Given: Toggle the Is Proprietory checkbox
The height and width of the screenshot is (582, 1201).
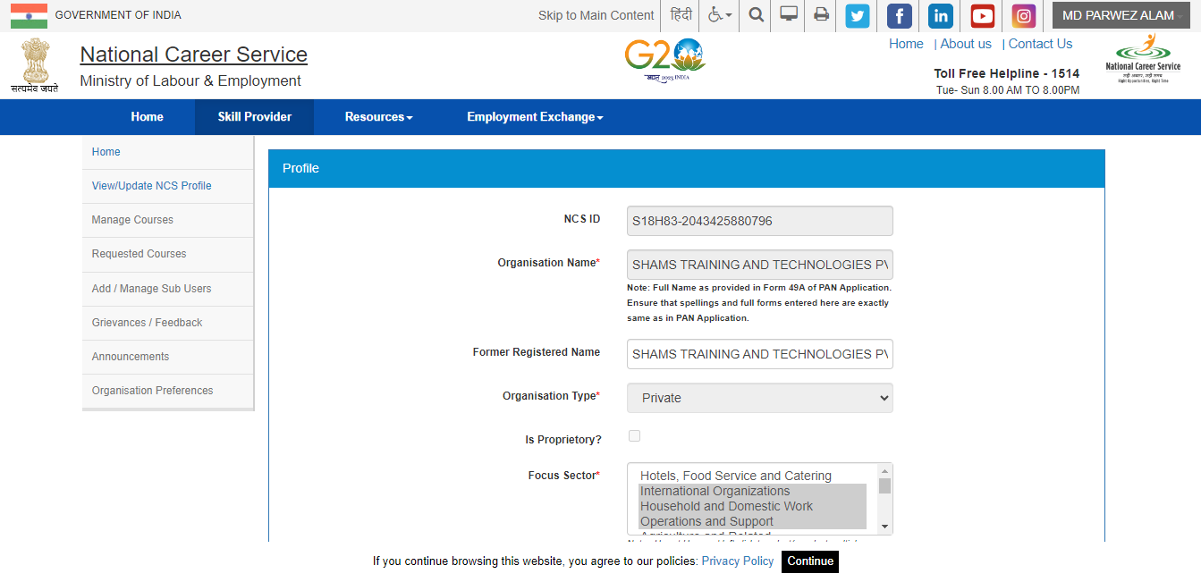Looking at the screenshot, I should [634, 436].
